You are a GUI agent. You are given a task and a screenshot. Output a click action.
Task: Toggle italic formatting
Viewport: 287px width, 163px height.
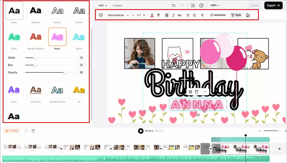tap(173, 15)
